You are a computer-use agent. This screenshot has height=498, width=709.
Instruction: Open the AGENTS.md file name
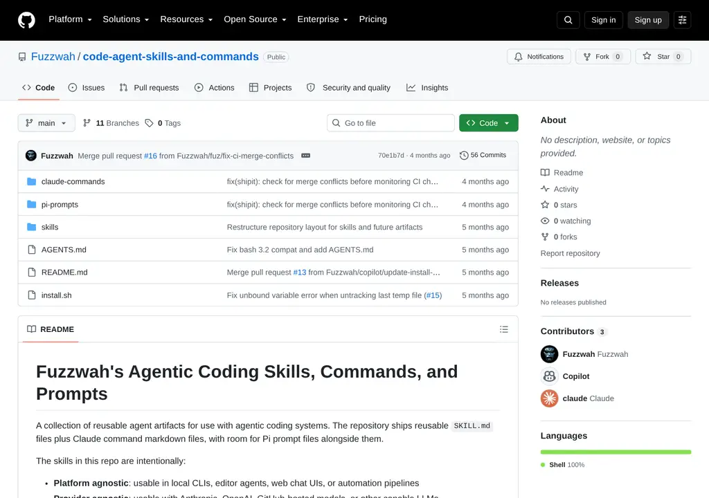point(64,250)
